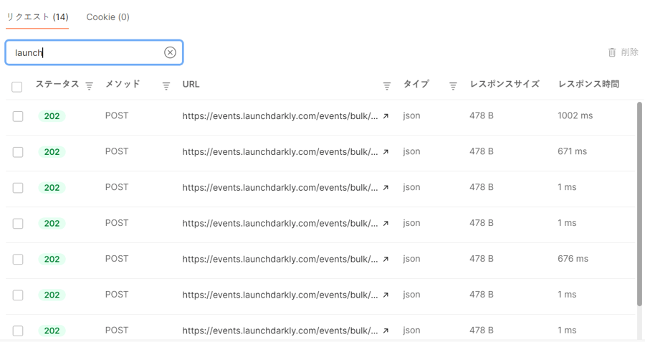The image size is (645, 342).
Task: Click the trash icon beside 削除
Action: (x=612, y=52)
